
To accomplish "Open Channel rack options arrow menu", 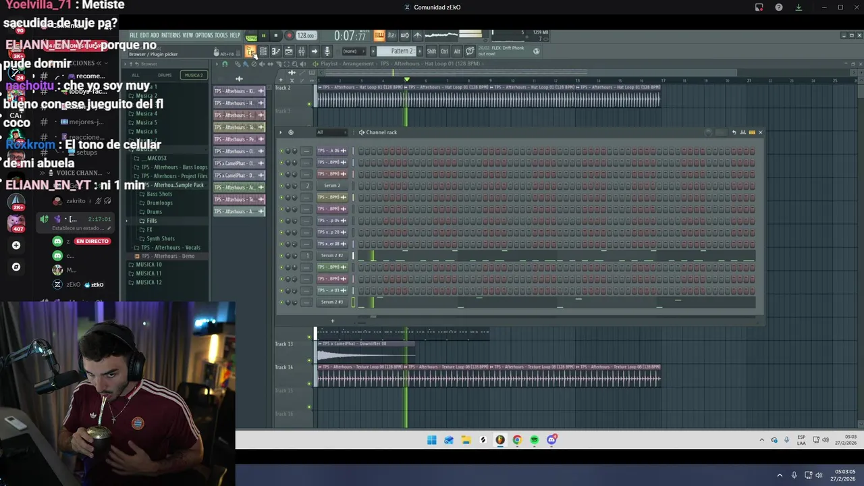I will point(281,132).
